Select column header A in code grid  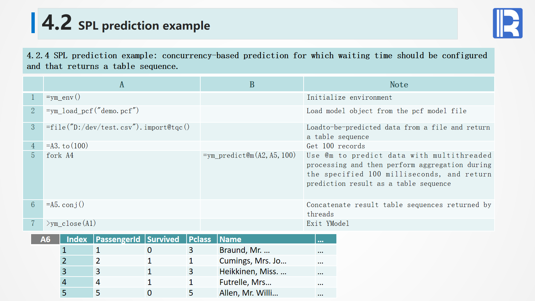[122, 85]
